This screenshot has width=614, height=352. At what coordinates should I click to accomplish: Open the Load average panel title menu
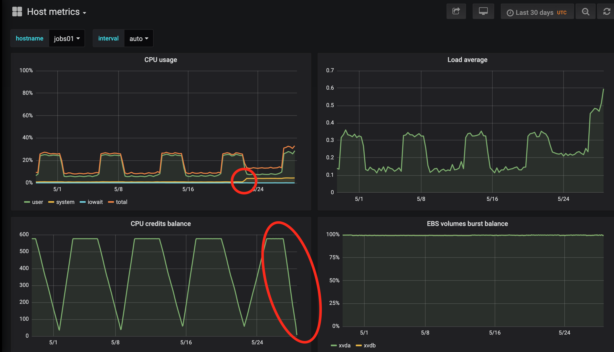pyautogui.click(x=467, y=60)
